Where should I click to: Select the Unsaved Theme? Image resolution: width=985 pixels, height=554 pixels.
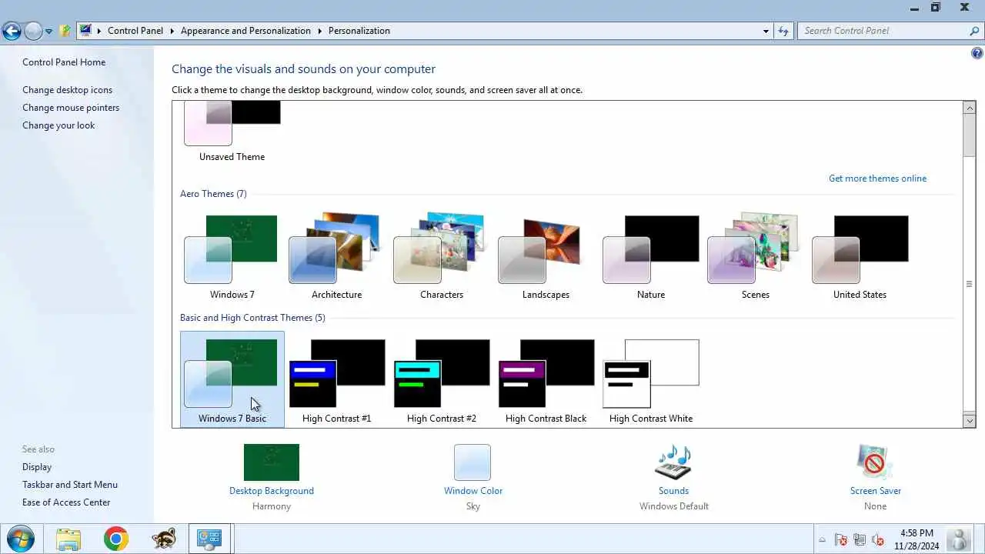[x=232, y=132]
